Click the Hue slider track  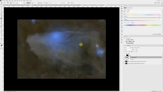142,15
